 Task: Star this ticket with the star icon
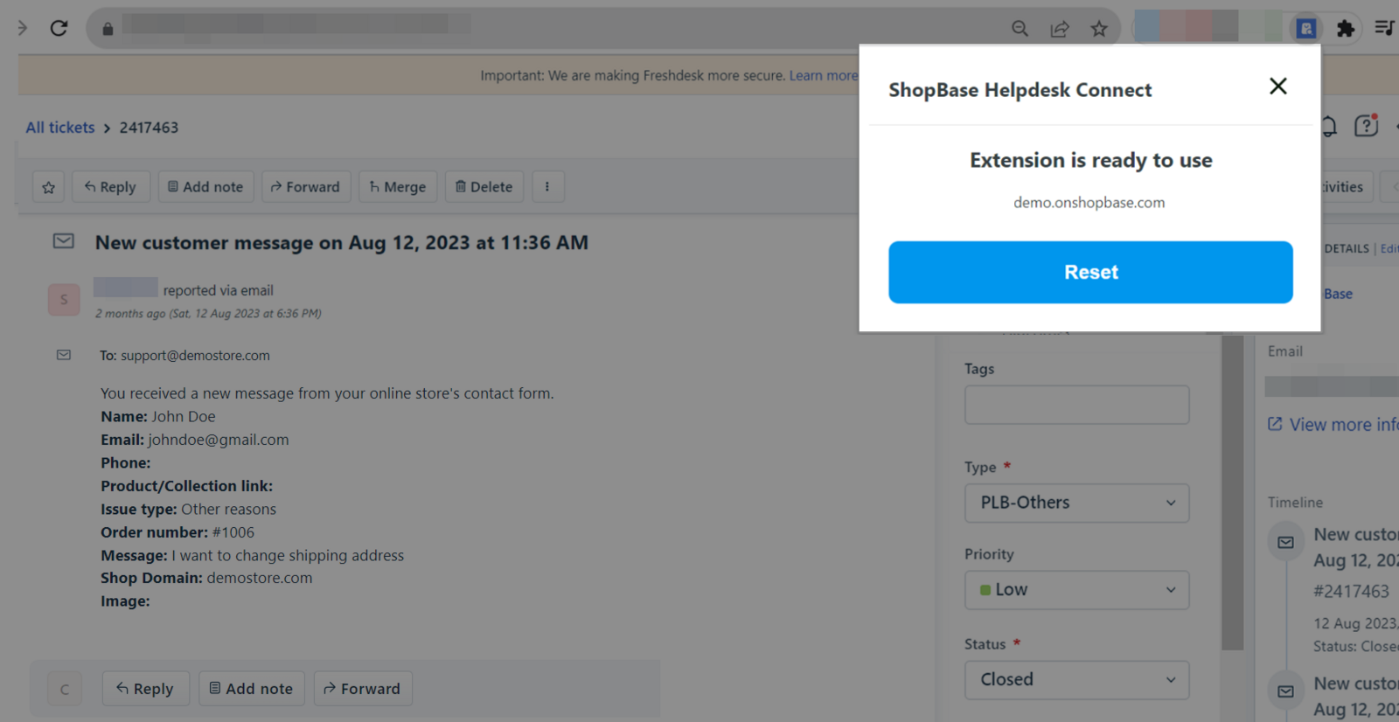[x=49, y=187]
